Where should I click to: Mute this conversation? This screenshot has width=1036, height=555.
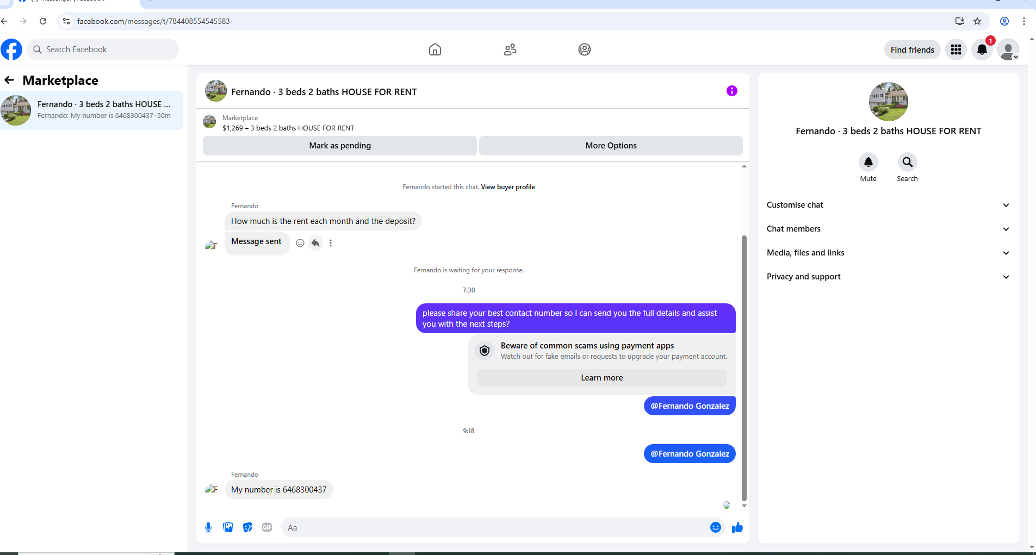pos(868,162)
